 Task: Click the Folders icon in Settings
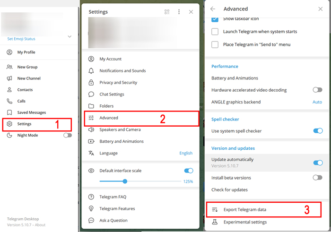pyautogui.click(x=91, y=106)
